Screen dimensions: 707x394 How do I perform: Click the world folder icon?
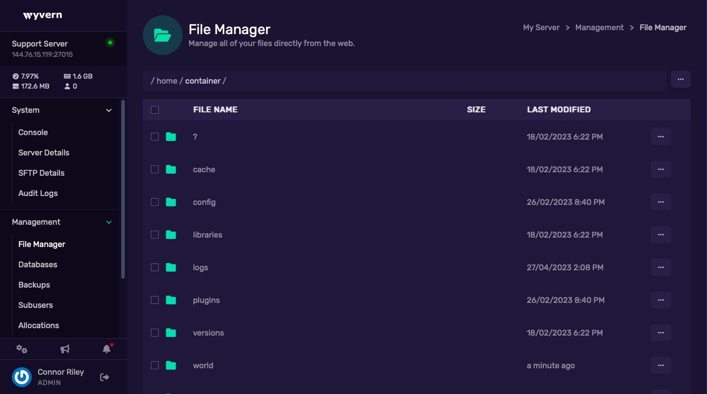171,365
